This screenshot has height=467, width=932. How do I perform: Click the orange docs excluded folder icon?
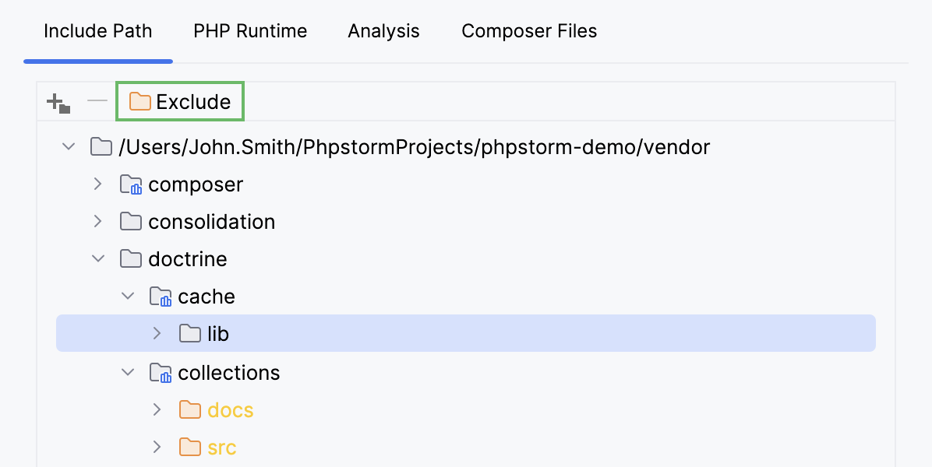pos(189,410)
